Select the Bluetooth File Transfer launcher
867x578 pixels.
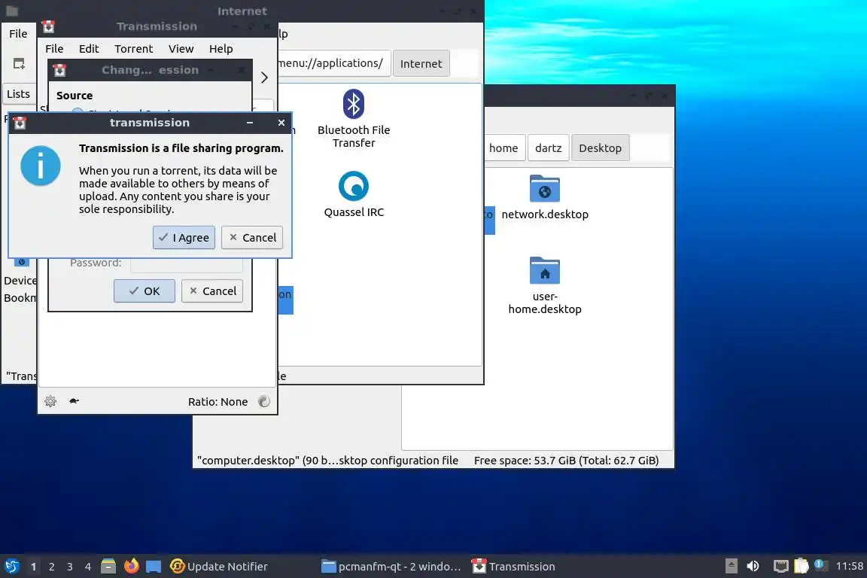[354, 118]
